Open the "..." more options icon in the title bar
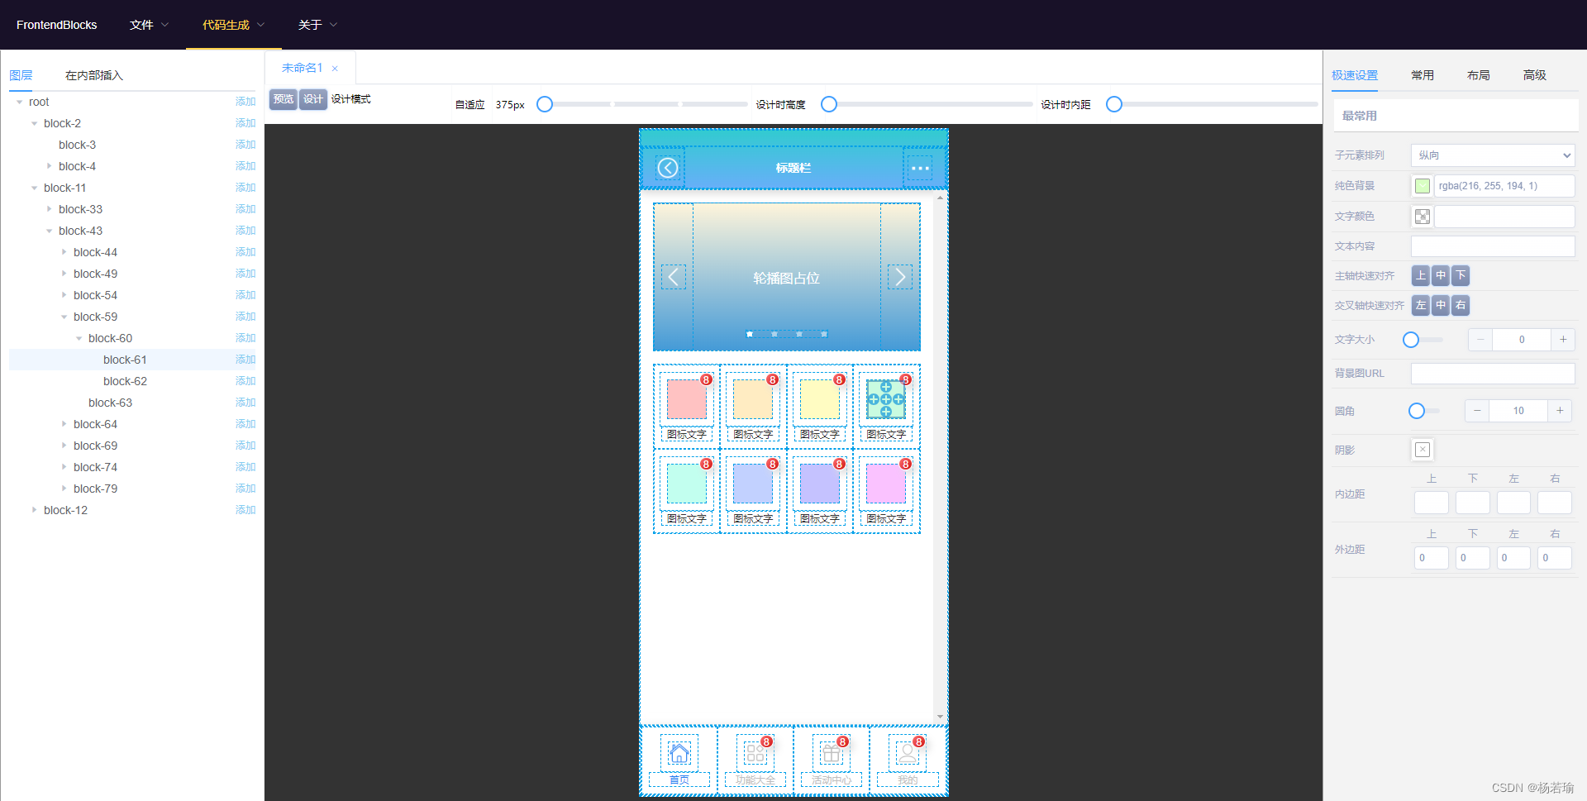Viewport: 1587px width, 801px height. pyautogui.click(x=919, y=167)
